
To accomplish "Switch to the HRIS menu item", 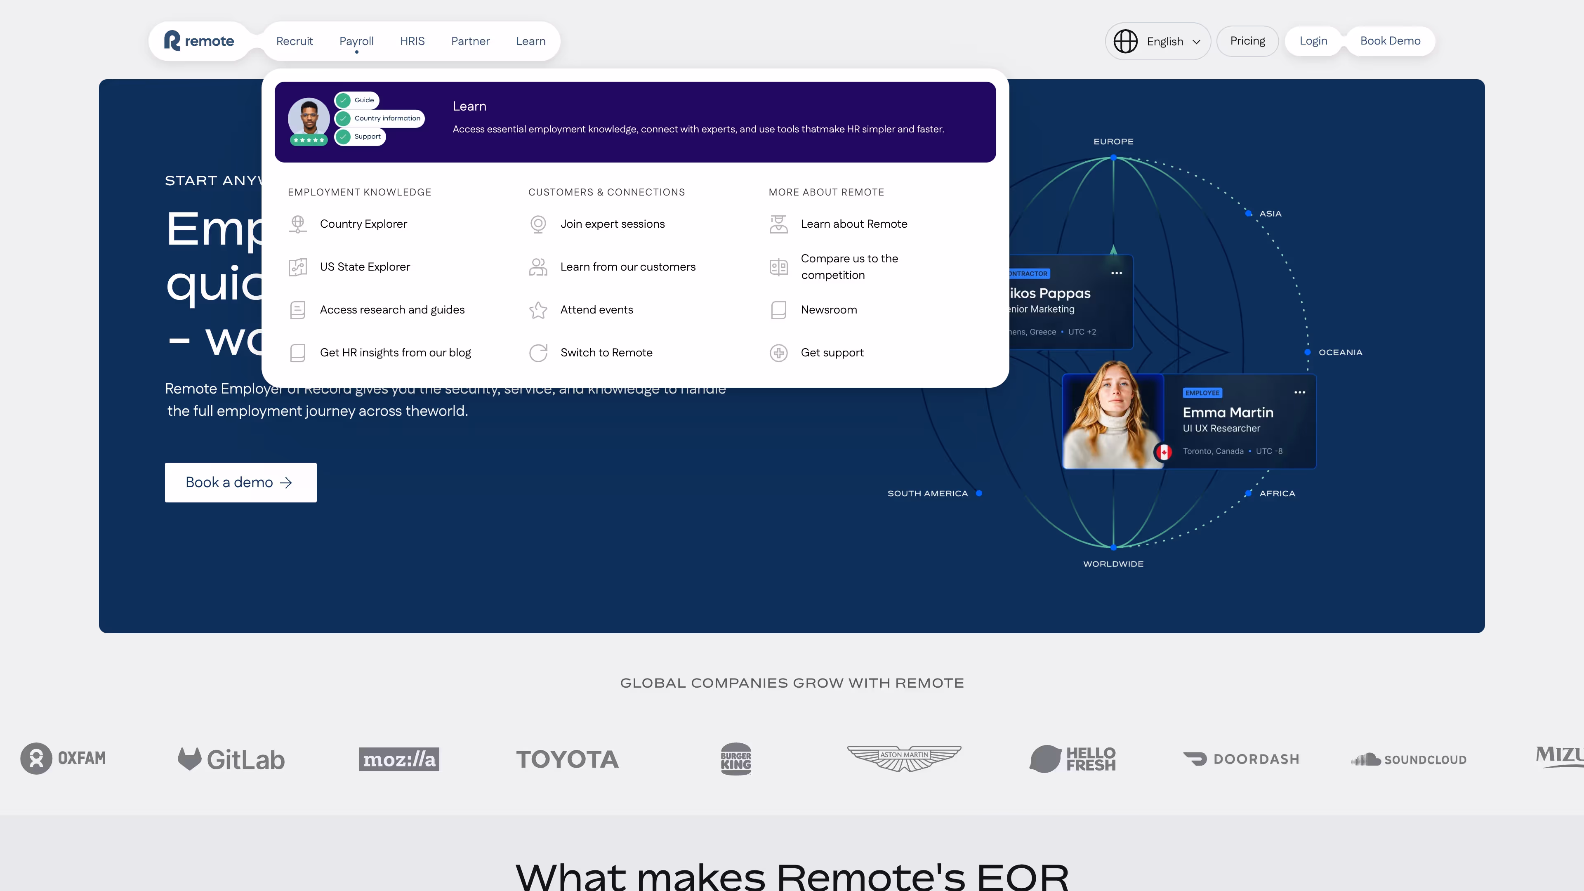I will coord(412,40).
